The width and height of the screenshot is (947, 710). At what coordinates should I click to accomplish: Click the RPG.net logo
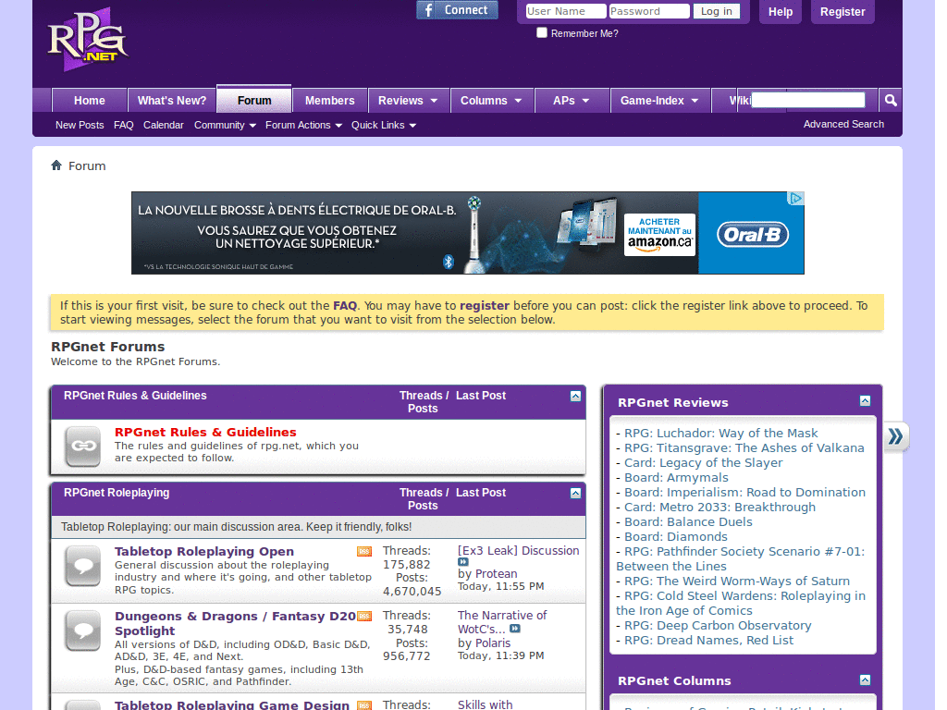88,39
